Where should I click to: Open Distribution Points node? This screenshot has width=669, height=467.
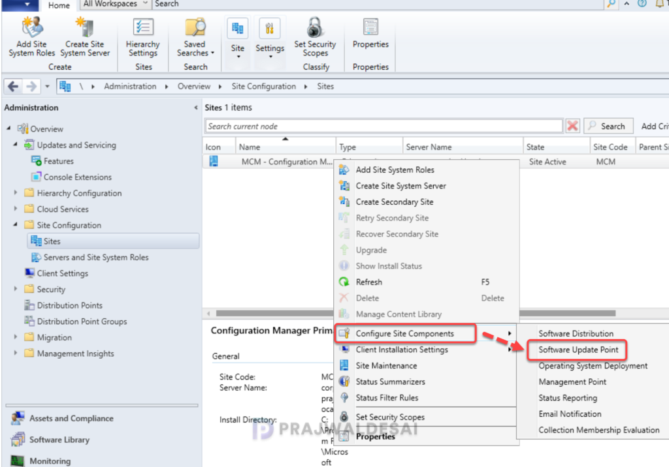click(69, 305)
